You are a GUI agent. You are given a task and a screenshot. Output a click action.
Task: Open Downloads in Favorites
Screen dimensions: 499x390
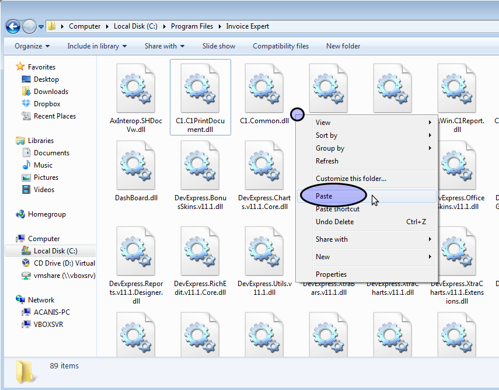coord(51,92)
